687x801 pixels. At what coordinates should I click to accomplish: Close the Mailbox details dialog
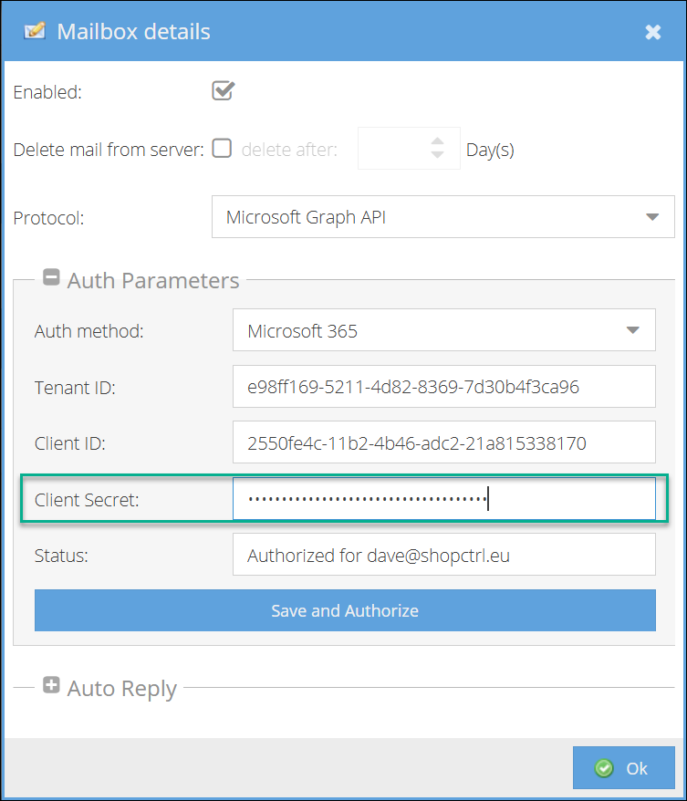(652, 32)
